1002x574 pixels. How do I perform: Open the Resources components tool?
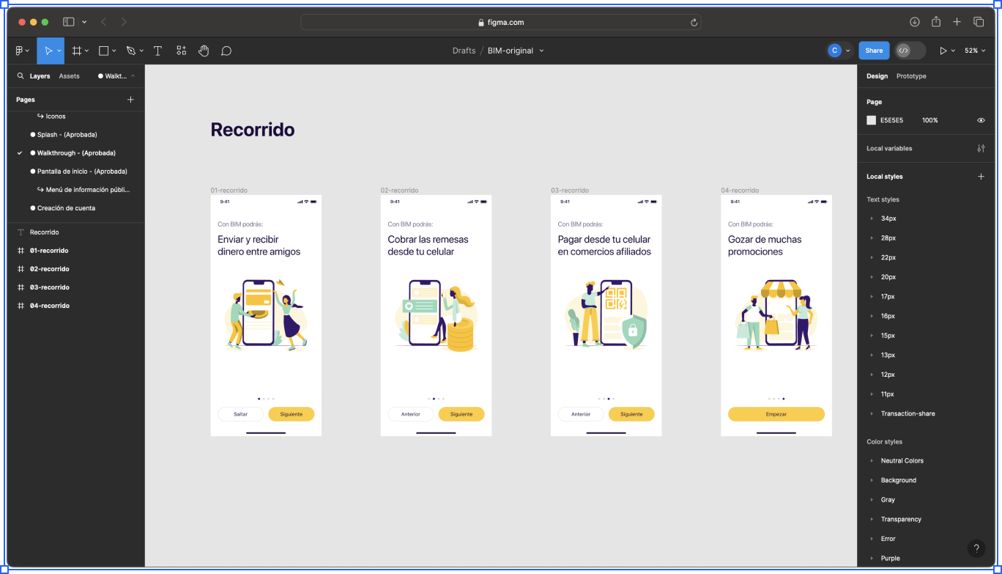pos(181,51)
